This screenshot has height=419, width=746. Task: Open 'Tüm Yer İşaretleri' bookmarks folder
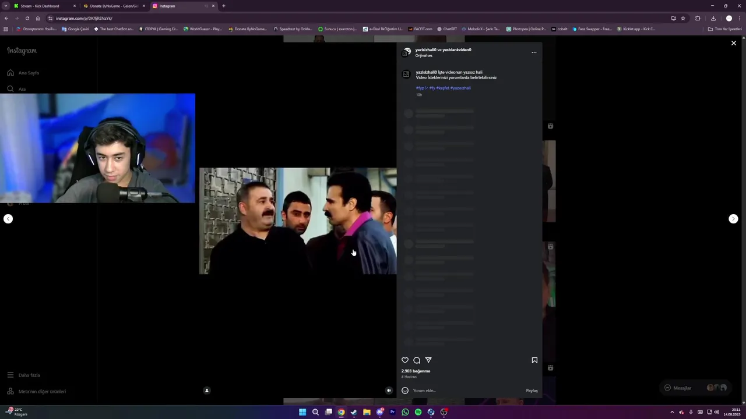point(724,29)
